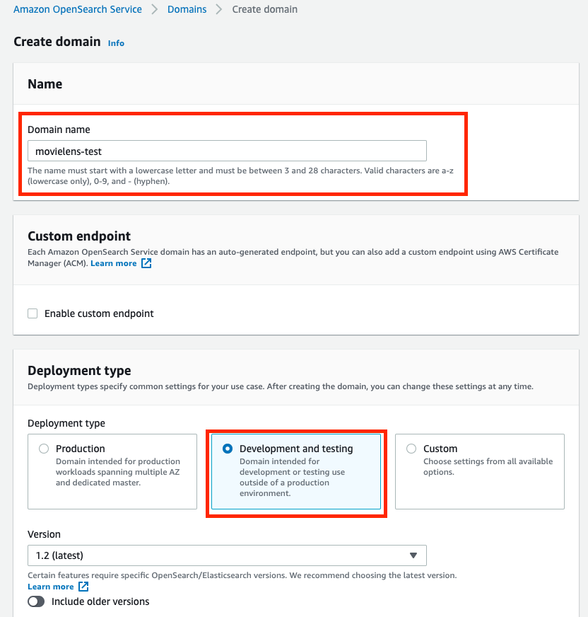Select the Production deployment type radio button
This screenshot has width=588, height=617.
(x=44, y=449)
